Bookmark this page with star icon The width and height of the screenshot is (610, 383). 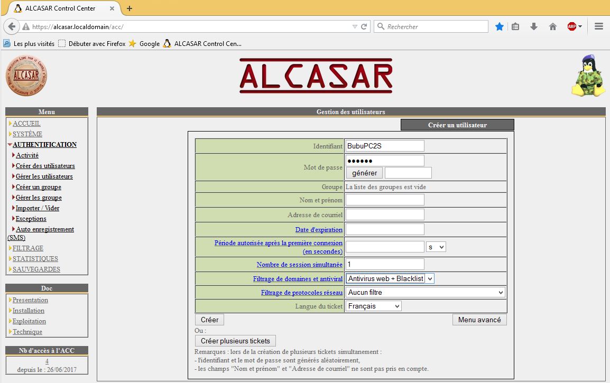click(499, 26)
